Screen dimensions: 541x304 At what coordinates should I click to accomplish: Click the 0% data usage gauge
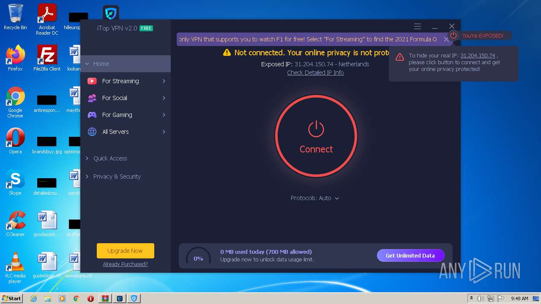click(198, 258)
